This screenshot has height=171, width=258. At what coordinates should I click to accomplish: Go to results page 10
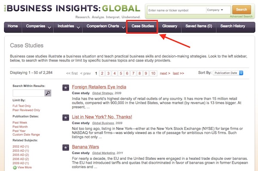pos(153,73)
